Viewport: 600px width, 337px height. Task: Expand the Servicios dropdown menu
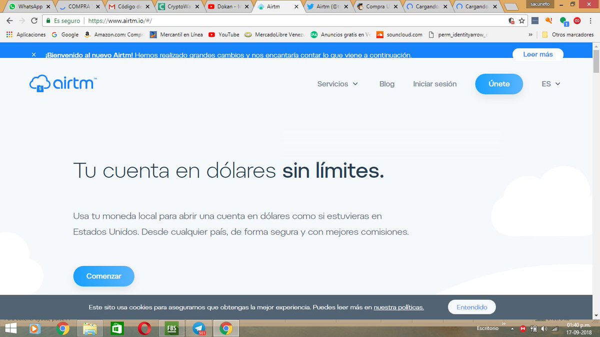337,84
